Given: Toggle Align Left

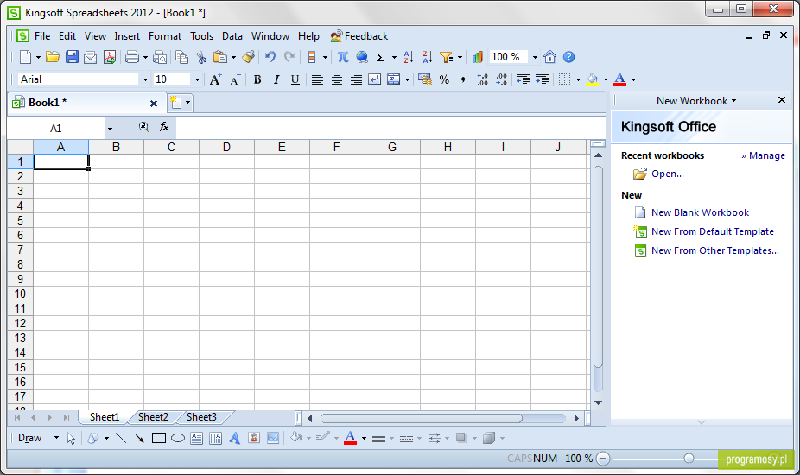Looking at the screenshot, I should (x=317, y=79).
